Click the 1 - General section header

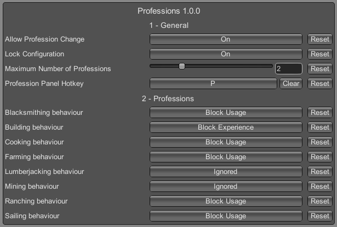point(169,26)
